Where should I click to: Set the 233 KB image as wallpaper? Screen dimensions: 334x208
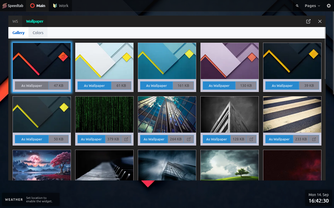click(x=279, y=139)
